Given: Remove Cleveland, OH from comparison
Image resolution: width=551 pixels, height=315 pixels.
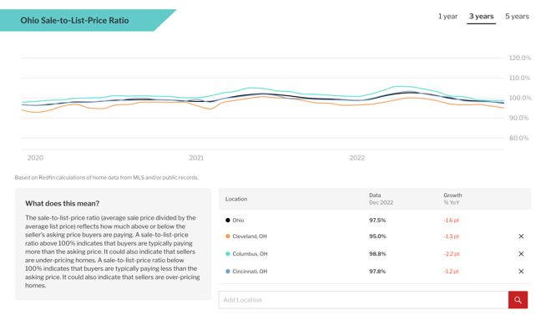Looking at the screenshot, I should [x=521, y=236].
